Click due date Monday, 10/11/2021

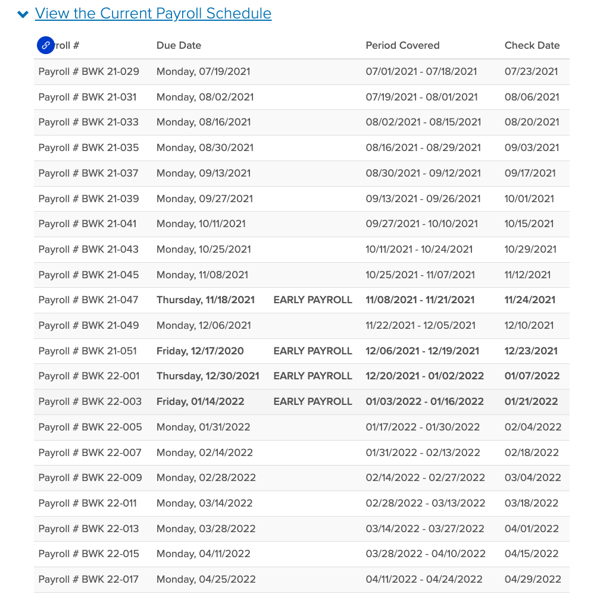tap(201, 224)
